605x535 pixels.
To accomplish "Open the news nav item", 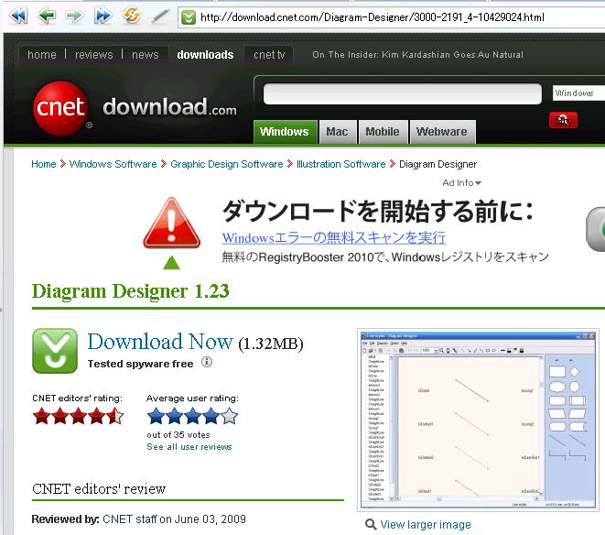I will [146, 54].
